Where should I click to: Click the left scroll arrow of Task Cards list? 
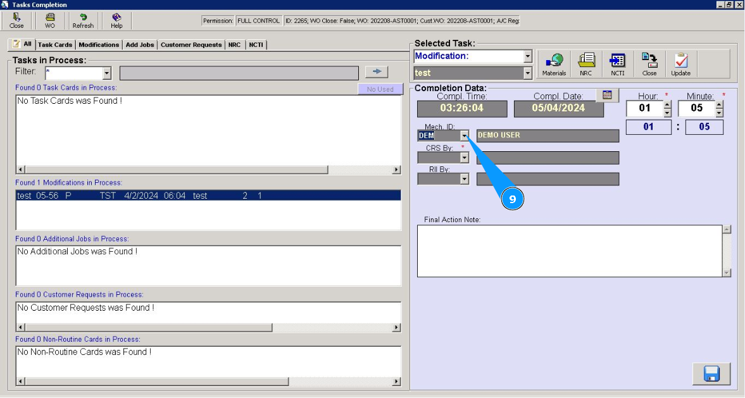pyautogui.click(x=20, y=170)
